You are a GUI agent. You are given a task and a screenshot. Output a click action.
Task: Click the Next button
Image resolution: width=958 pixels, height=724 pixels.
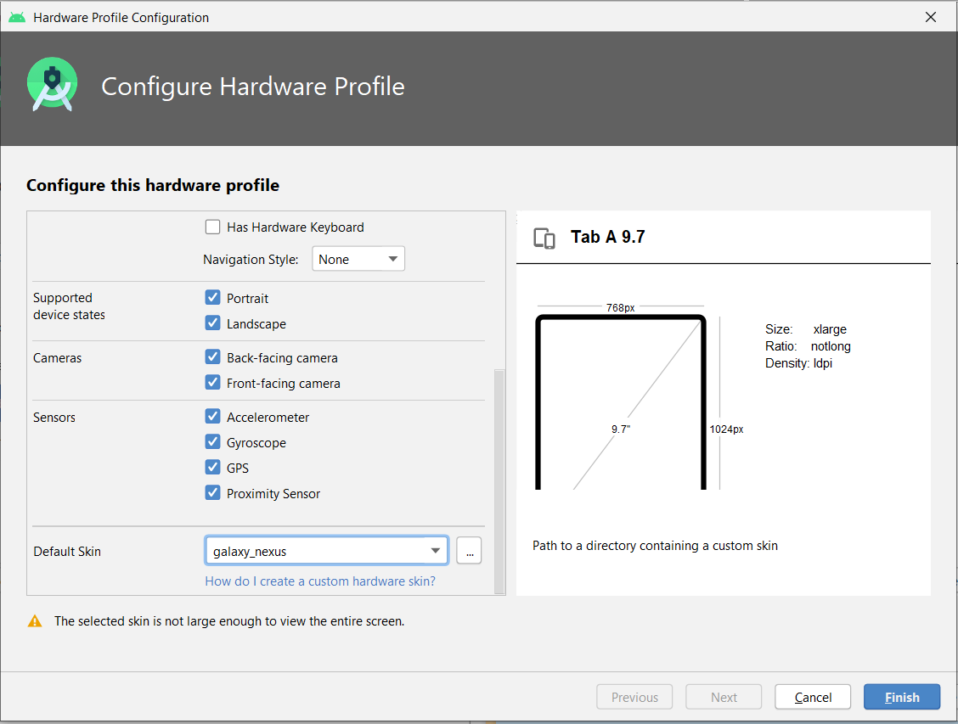[x=724, y=697]
